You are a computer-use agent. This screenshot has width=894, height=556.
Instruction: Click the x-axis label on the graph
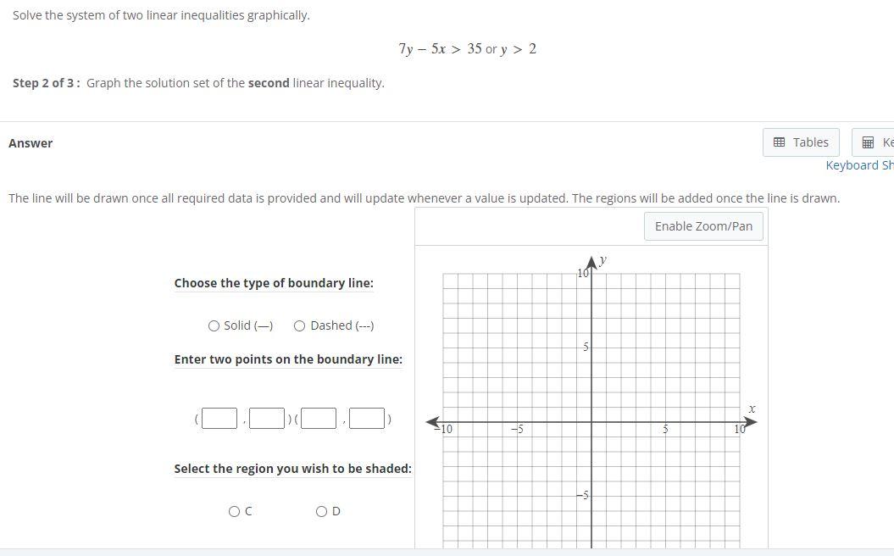click(751, 408)
